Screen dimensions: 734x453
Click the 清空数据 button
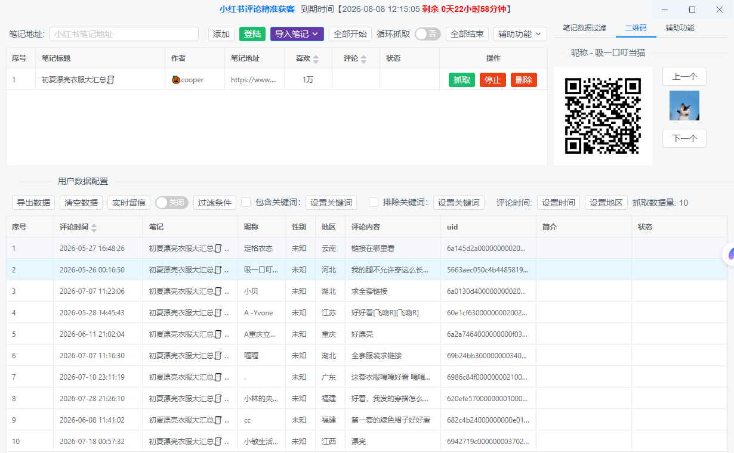click(81, 203)
